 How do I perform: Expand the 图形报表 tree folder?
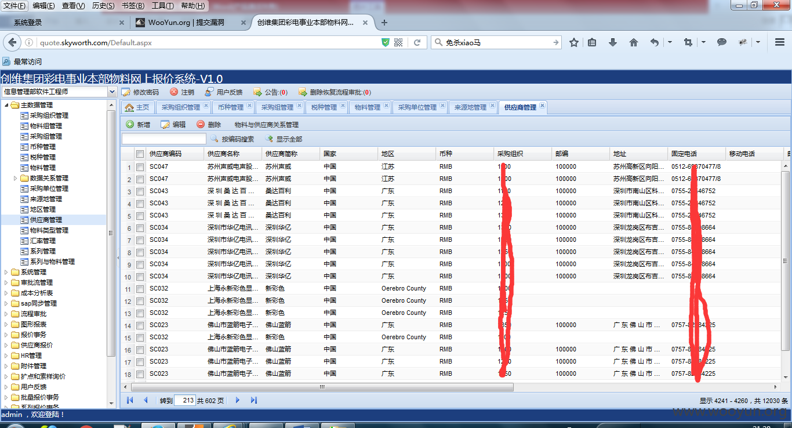[x=6, y=324]
